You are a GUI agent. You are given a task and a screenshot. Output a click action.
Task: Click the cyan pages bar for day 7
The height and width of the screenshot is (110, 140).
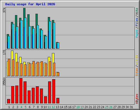click(x=34, y=38)
